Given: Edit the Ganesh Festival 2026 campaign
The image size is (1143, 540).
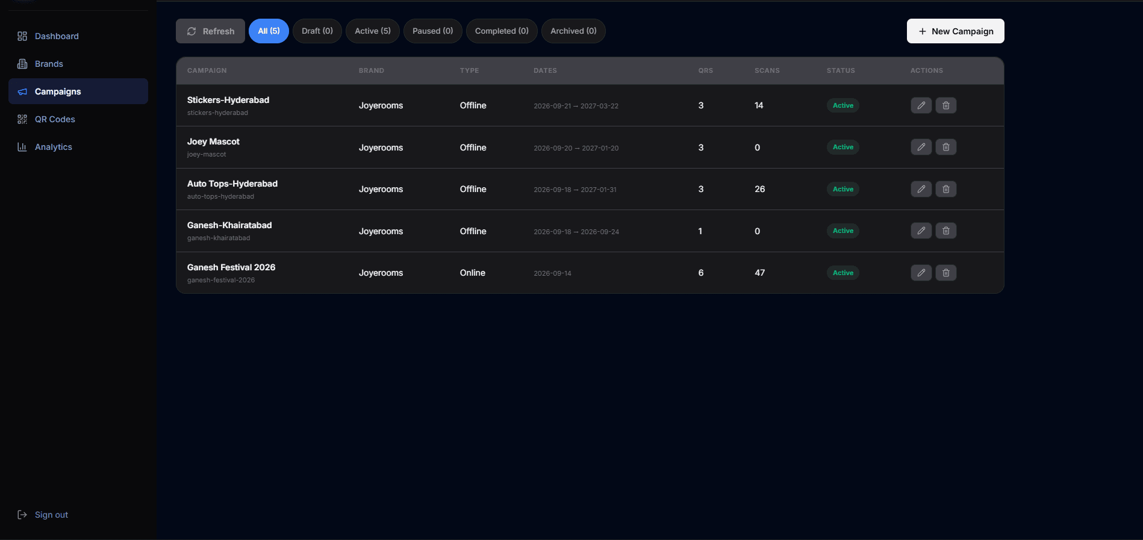Looking at the screenshot, I should click(x=921, y=273).
